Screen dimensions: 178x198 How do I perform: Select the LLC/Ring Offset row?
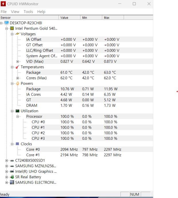tap(89, 51)
